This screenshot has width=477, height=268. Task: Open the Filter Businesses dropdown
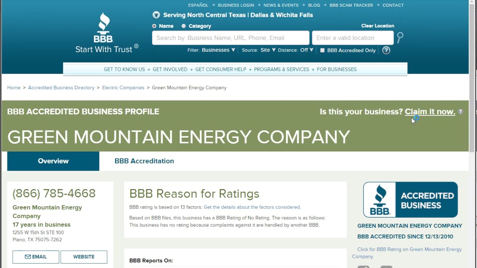pyautogui.click(x=218, y=50)
